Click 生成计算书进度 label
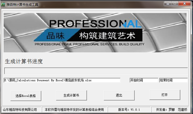This screenshot has width=193, height=114. (24, 62)
